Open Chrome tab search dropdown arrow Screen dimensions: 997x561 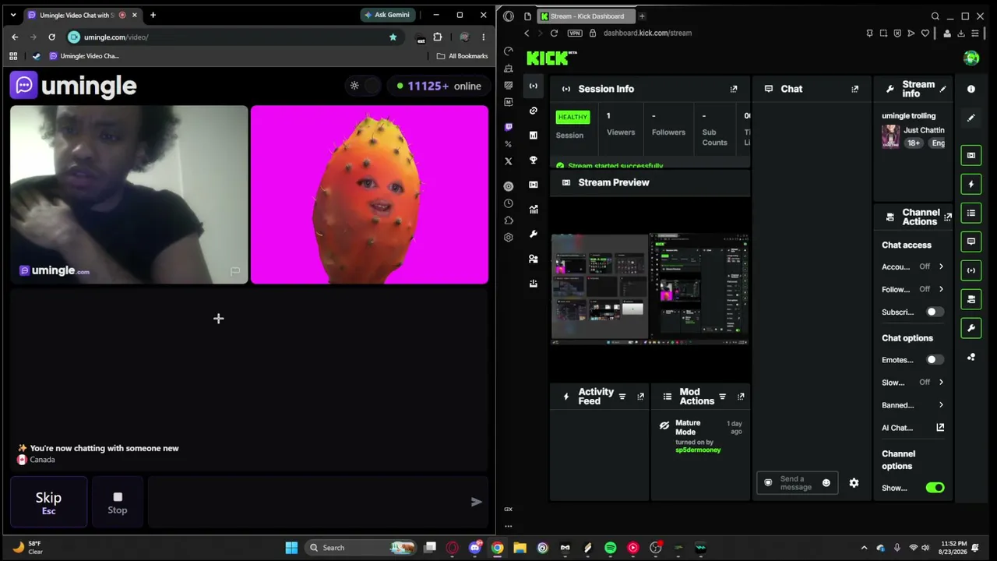click(x=12, y=15)
